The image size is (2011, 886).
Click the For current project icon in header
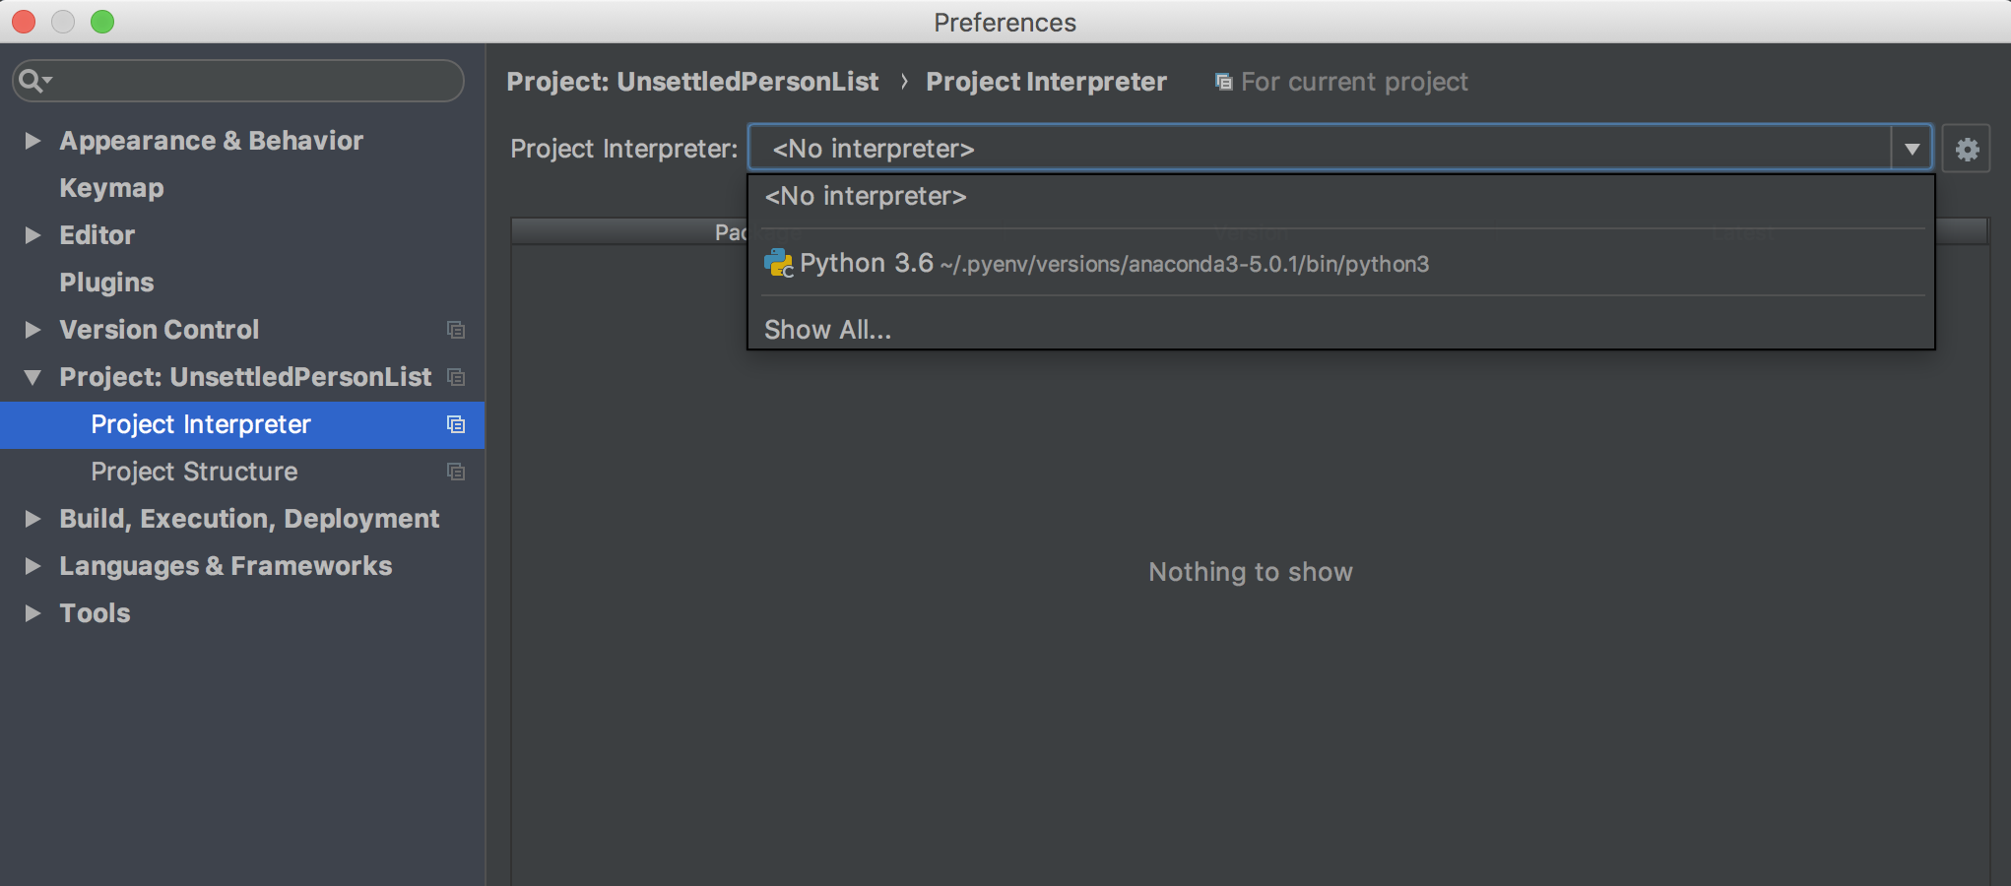(1223, 82)
